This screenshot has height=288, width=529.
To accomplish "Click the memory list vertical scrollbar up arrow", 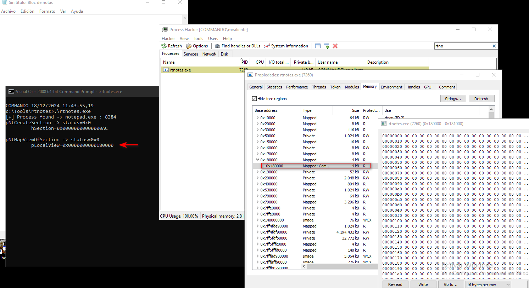I will coord(491,109).
